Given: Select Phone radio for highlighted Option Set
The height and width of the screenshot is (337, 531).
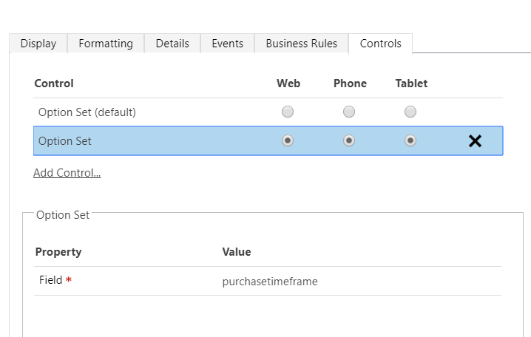Looking at the screenshot, I should [x=349, y=140].
